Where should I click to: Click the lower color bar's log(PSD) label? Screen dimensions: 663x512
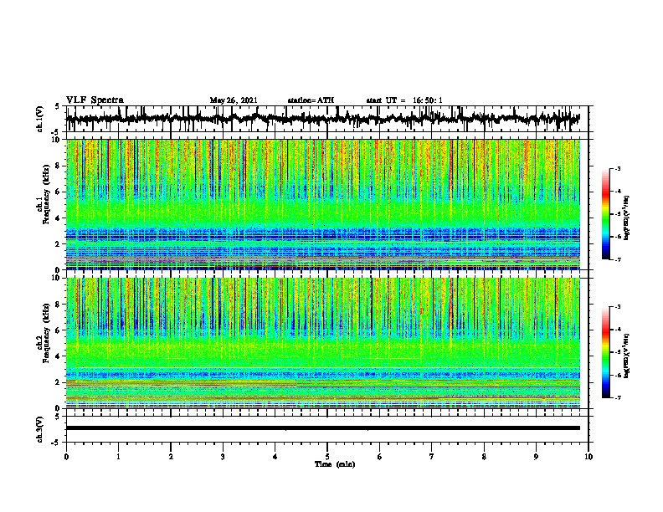click(627, 356)
